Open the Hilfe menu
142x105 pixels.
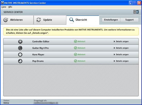pyautogui.click(x=10, y=7)
